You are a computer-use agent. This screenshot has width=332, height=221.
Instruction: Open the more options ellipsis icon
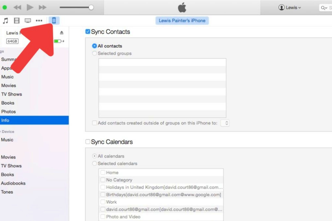39,20
